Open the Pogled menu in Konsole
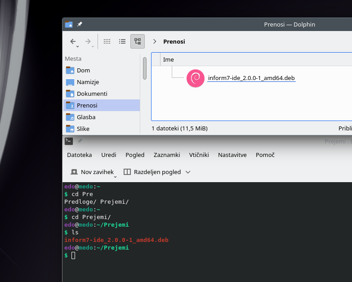The height and width of the screenshot is (282, 352). point(135,155)
